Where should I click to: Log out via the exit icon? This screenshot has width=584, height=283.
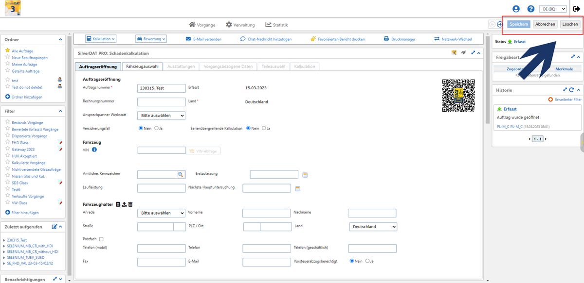pos(577,9)
